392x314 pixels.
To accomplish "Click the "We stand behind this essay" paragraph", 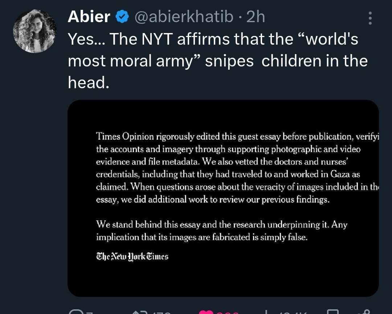I will point(221,231).
